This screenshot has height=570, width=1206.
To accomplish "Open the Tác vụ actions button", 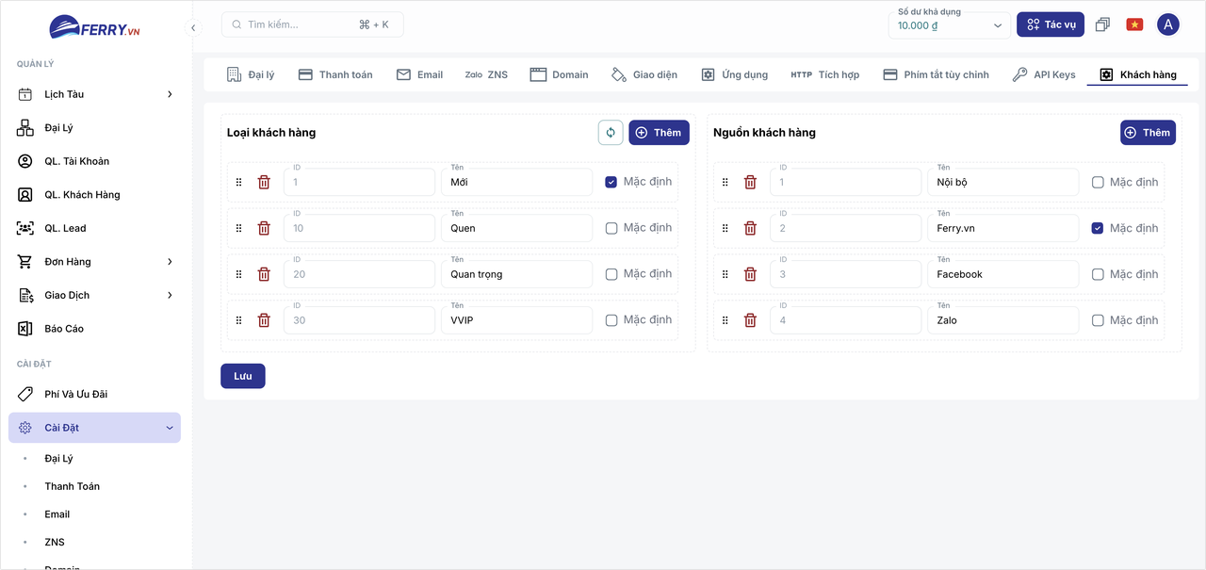I will click(x=1051, y=24).
